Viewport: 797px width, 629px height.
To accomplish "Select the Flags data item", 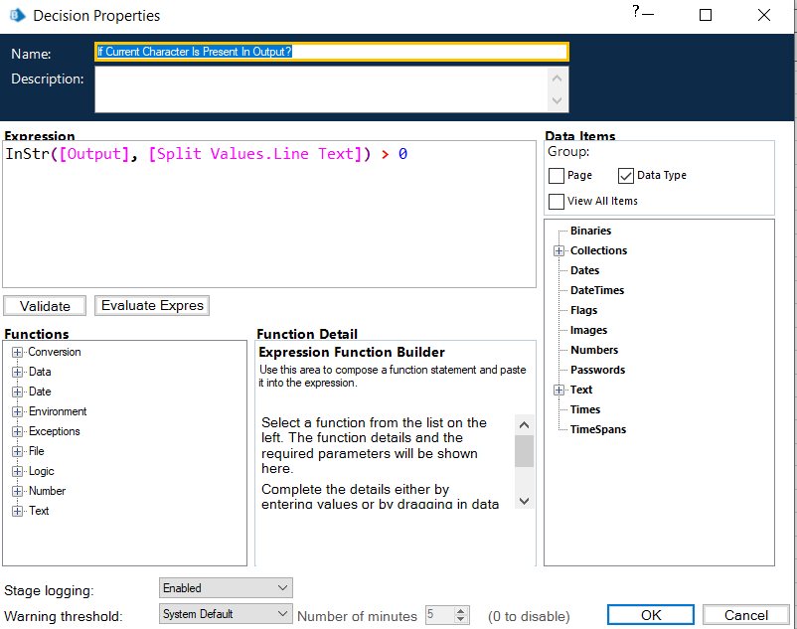I will tap(584, 310).
